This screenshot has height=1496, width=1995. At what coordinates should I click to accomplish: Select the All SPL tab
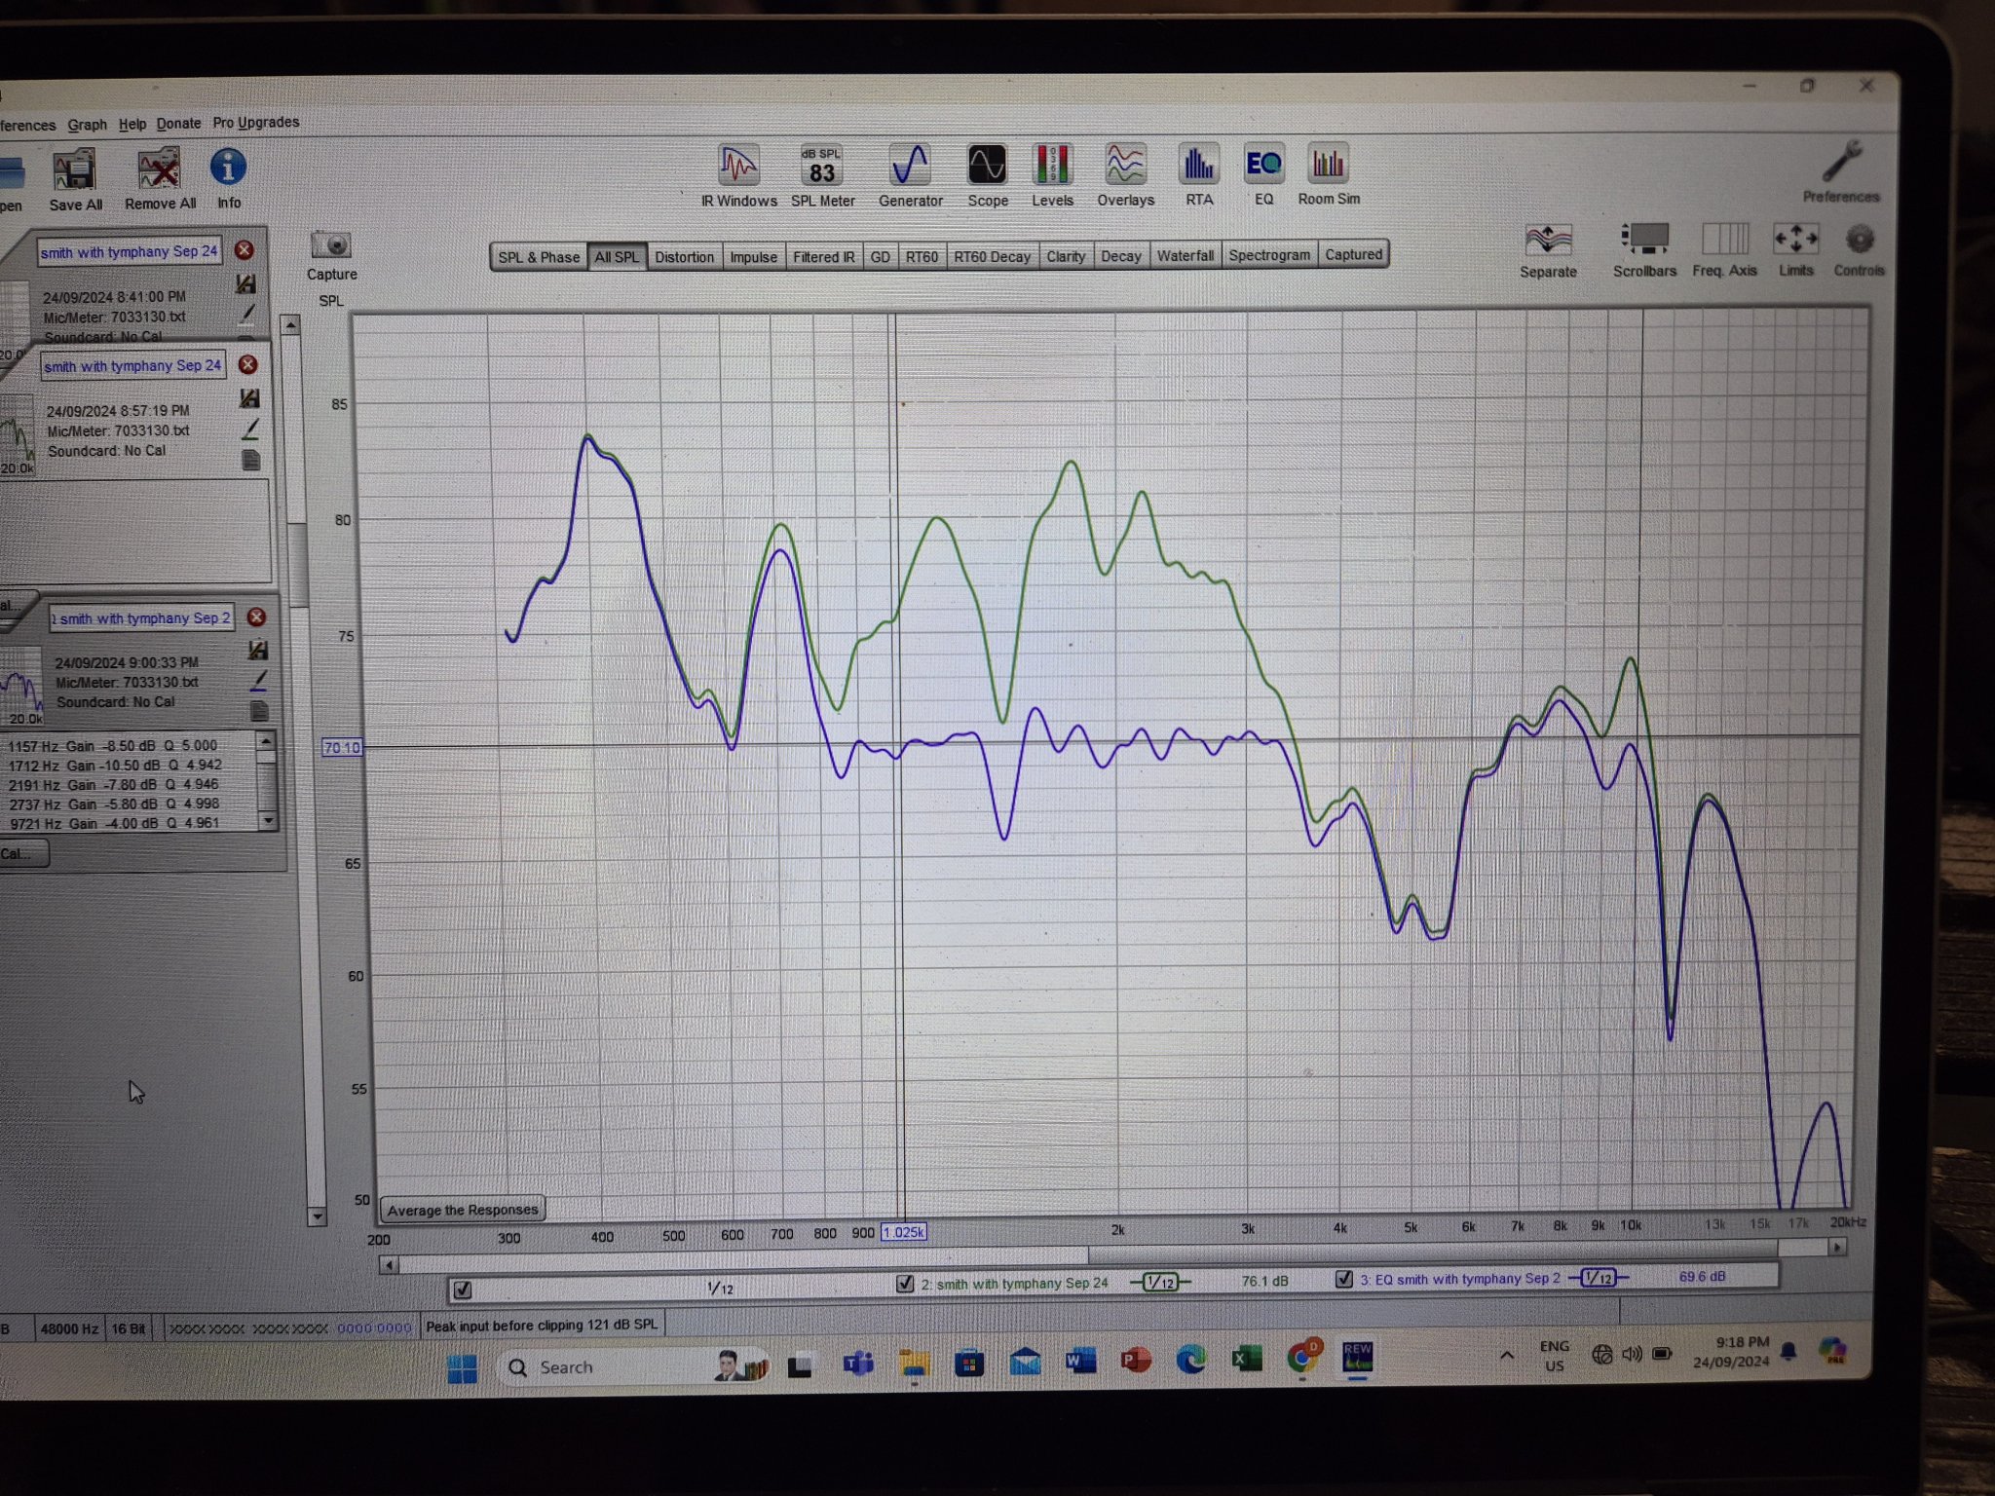617,257
